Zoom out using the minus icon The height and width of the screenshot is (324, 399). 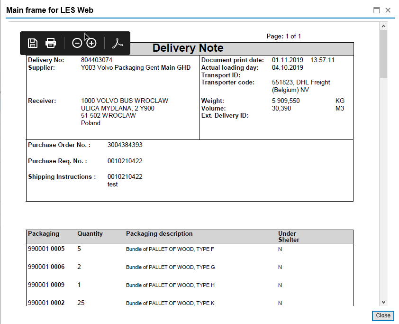77,43
